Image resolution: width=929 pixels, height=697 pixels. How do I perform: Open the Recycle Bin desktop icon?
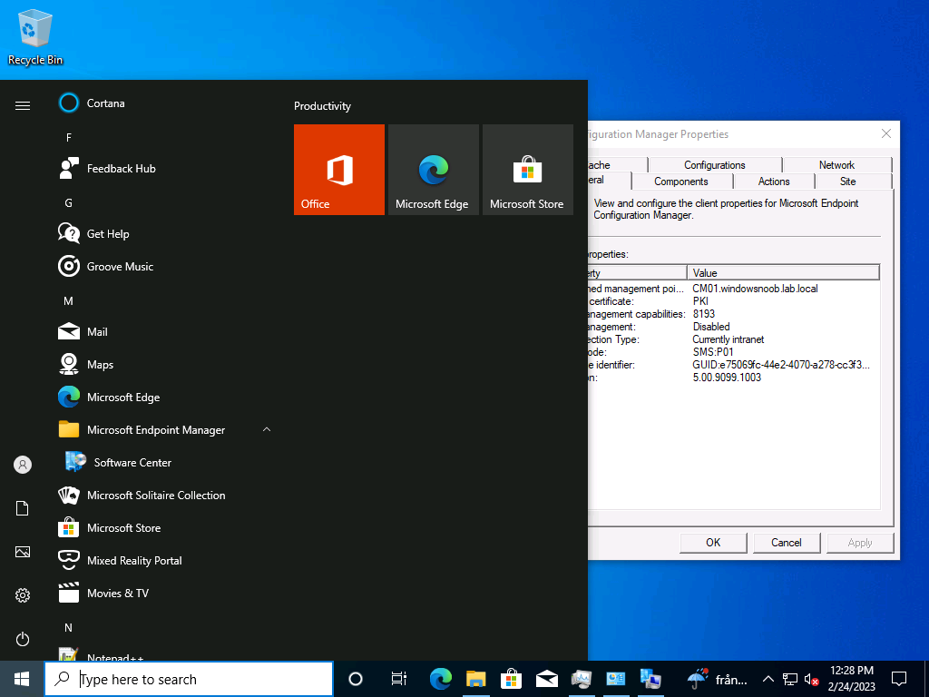(x=35, y=37)
